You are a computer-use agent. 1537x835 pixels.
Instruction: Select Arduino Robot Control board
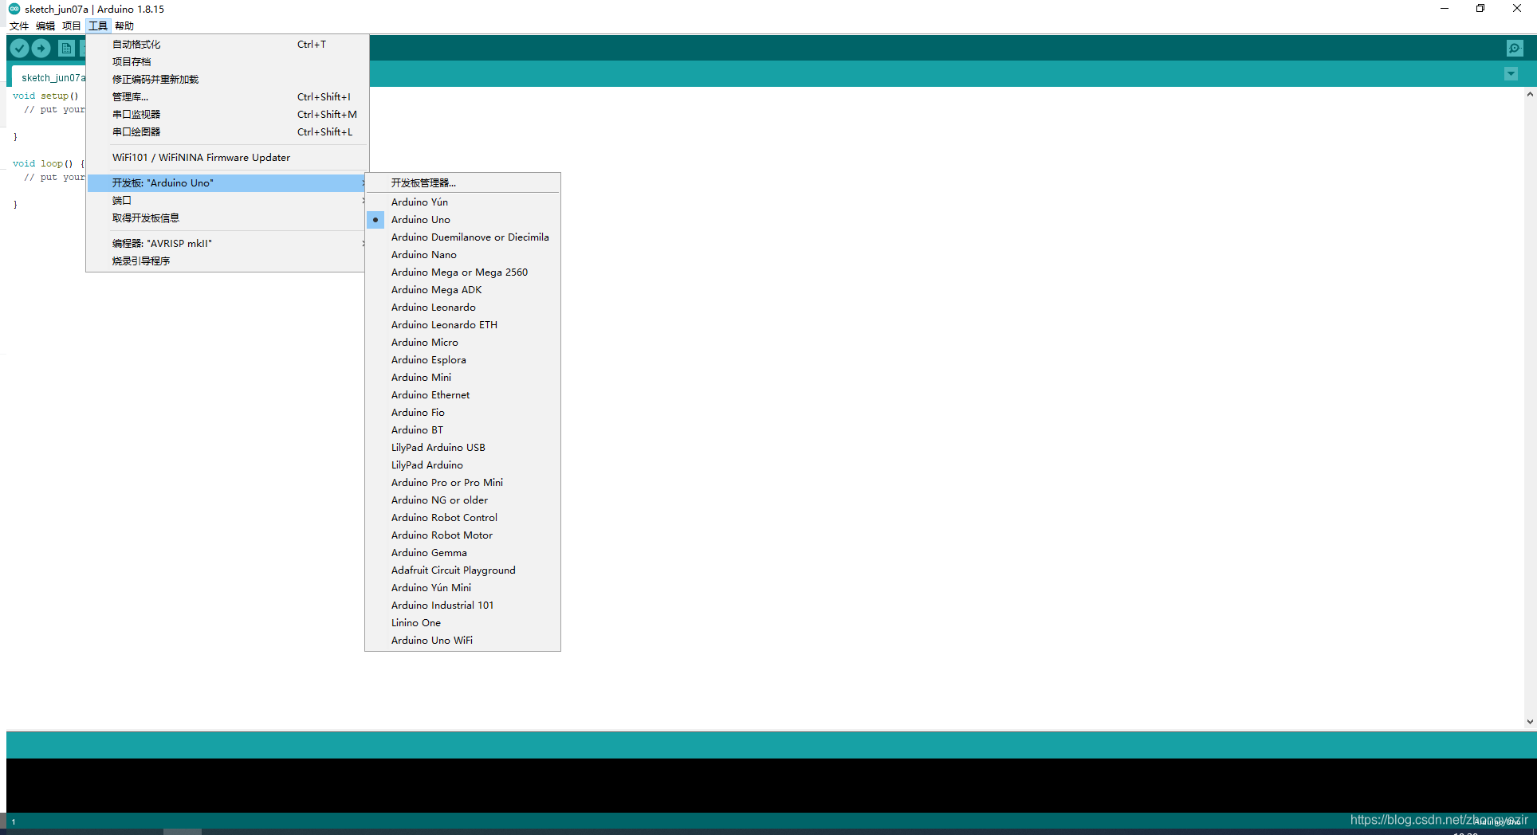coord(462,517)
